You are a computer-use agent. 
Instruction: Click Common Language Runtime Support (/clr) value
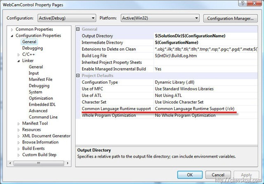[205, 109]
